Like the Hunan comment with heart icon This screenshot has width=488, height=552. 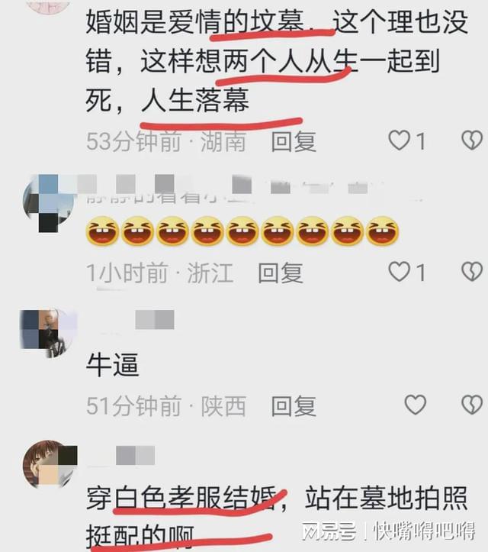[400, 140]
